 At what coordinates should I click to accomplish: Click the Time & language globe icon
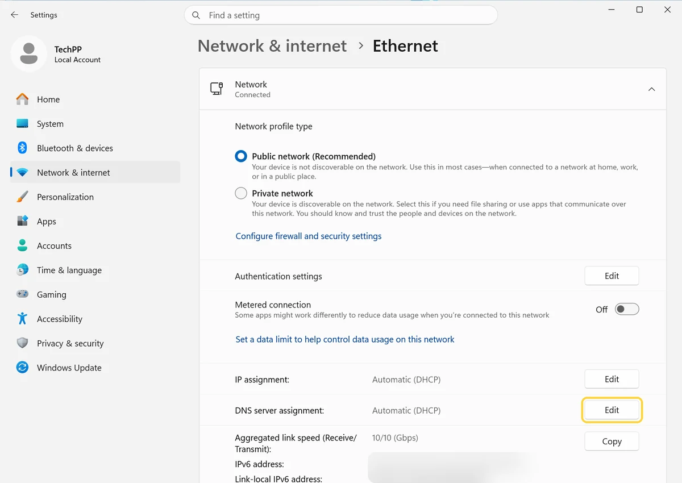(x=22, y=270)
